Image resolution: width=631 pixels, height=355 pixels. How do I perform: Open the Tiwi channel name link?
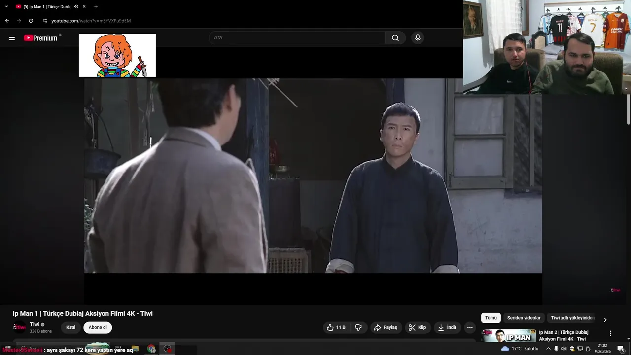35,324
